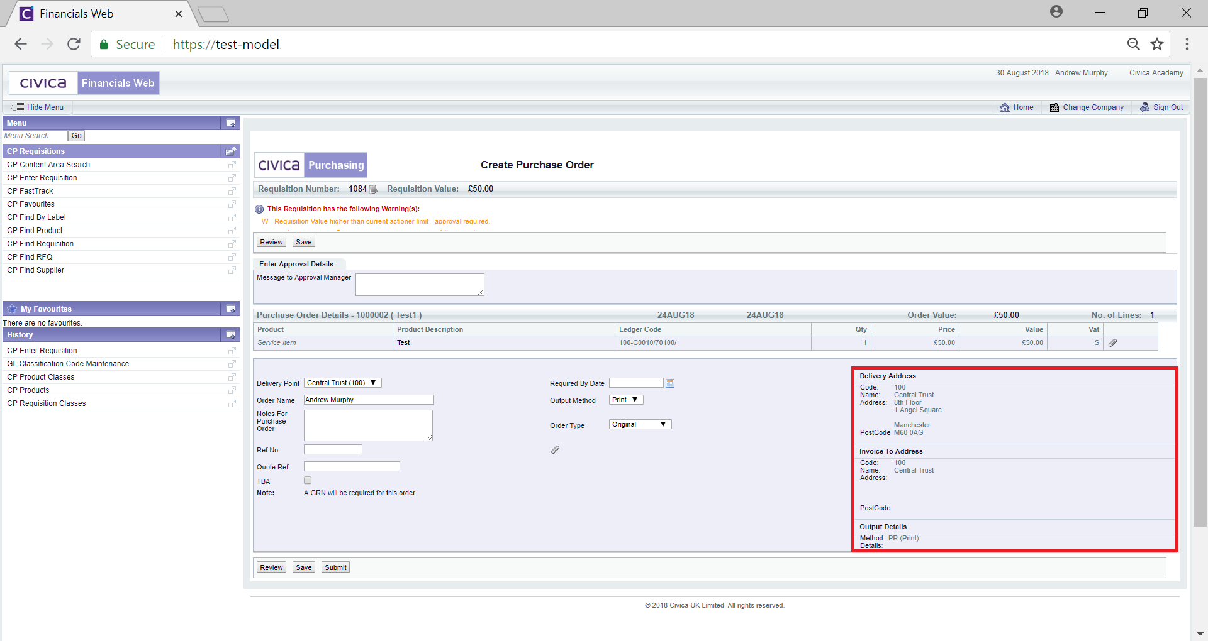Open the Delivery Point dropdown
Screen dimensions: 1208x641
[343, 383]
